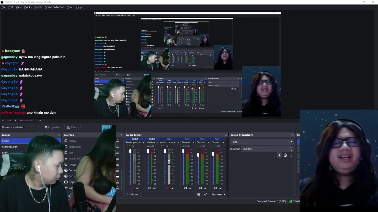Toggle the lock on Hospital text source
This screenshot has height=212, width=378.
pos(118,158)
